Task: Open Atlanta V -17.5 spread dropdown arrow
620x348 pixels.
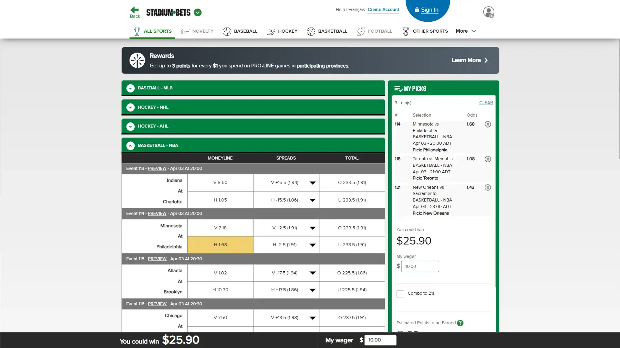Action: [313, 273]
